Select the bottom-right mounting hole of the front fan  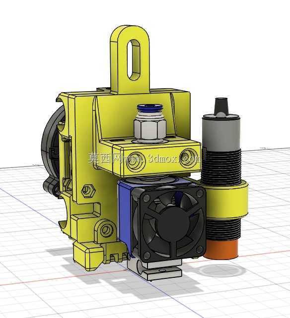pos(200,250)
